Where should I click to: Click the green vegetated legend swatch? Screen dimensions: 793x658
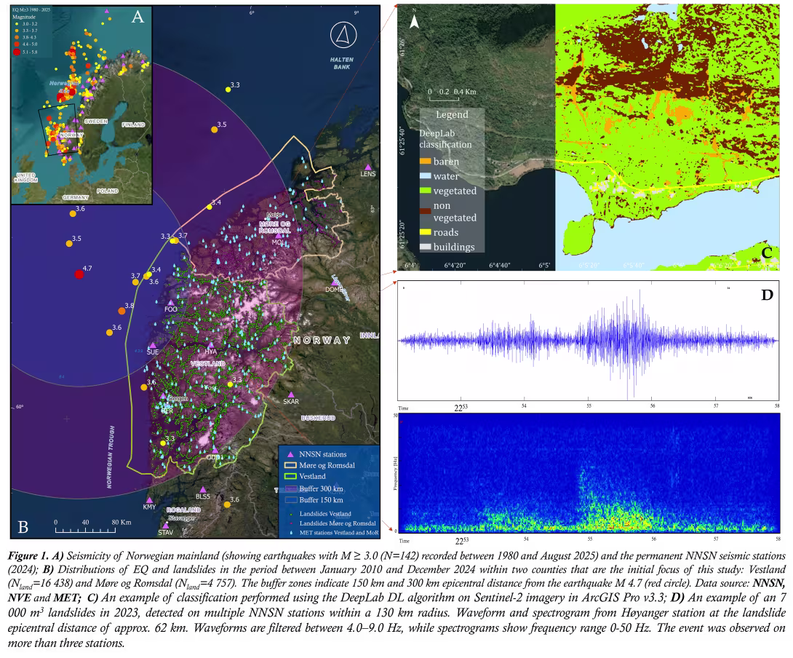point(426,191)
